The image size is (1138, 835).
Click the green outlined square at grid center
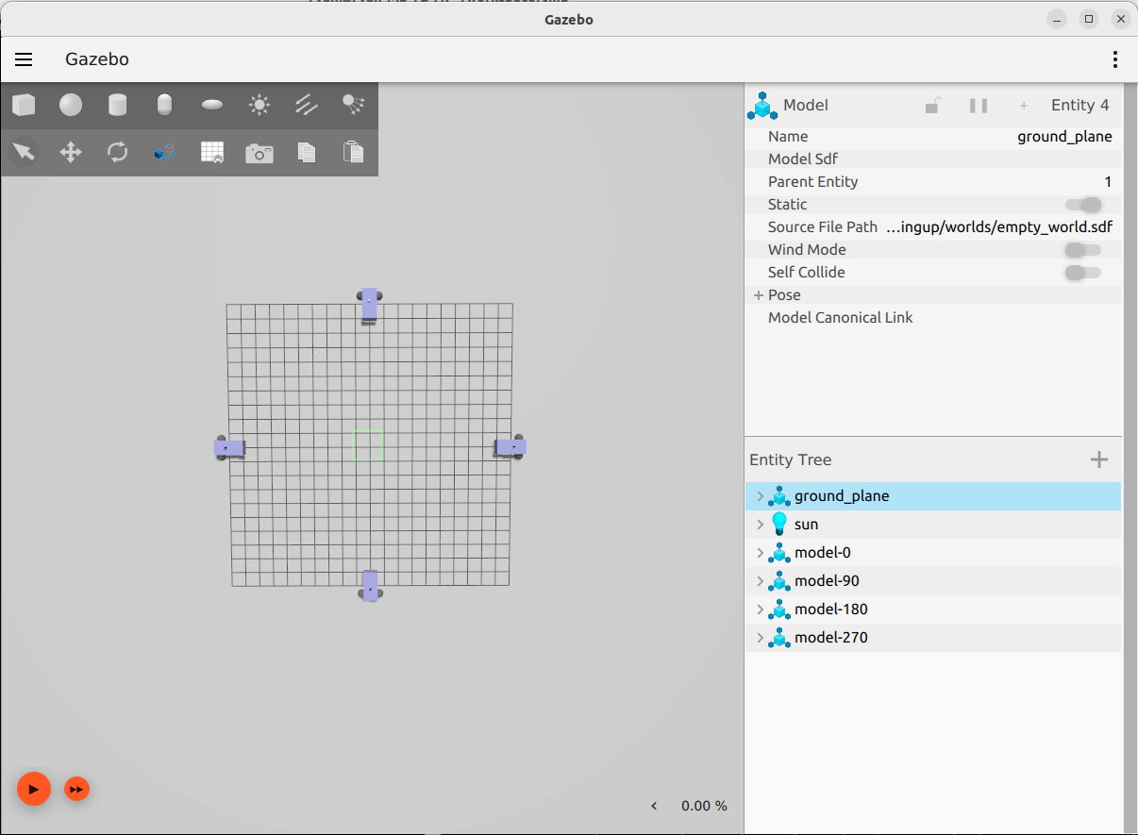[x=368, y=445]
